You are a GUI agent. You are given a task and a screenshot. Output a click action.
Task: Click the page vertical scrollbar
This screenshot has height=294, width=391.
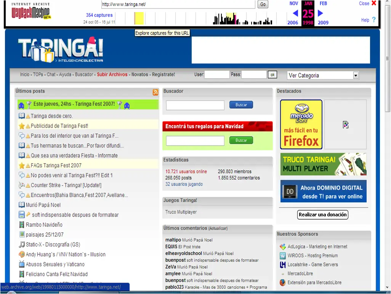[x=388, y=59]
